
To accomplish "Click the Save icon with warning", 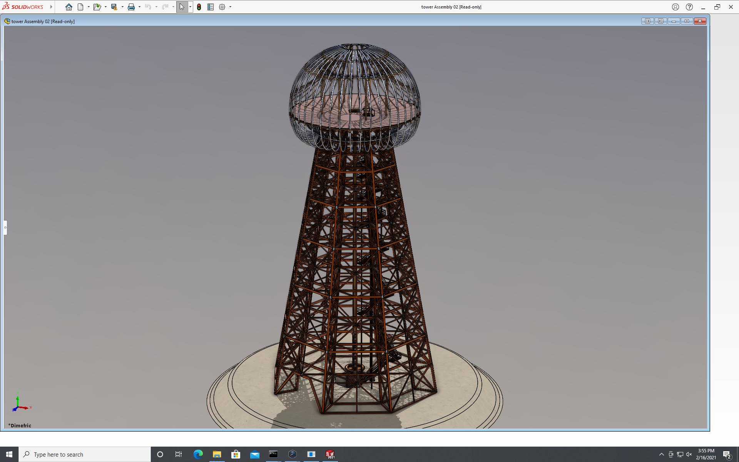I will (114, 7).
